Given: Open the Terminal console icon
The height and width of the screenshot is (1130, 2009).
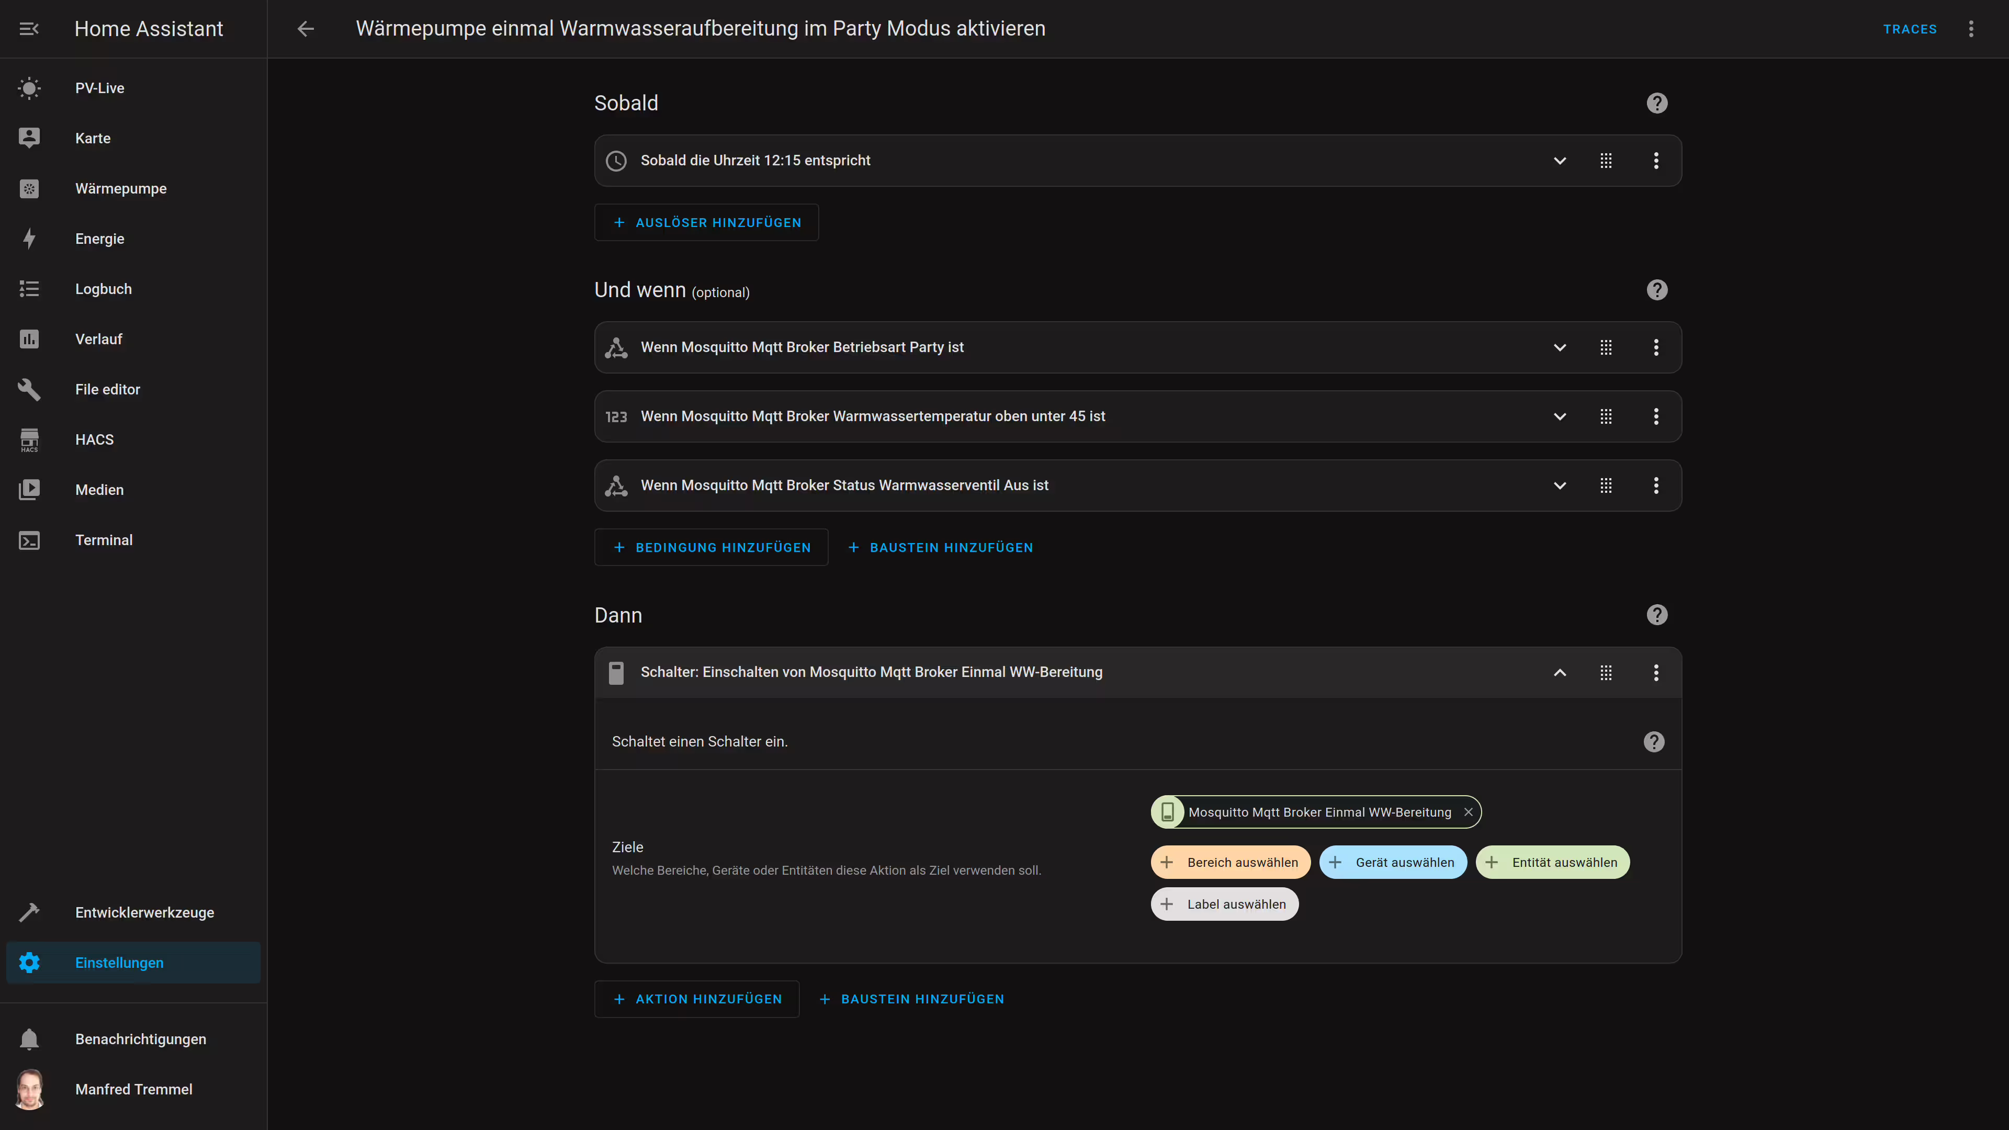Looking at the screenshot, I should (29, 540).
